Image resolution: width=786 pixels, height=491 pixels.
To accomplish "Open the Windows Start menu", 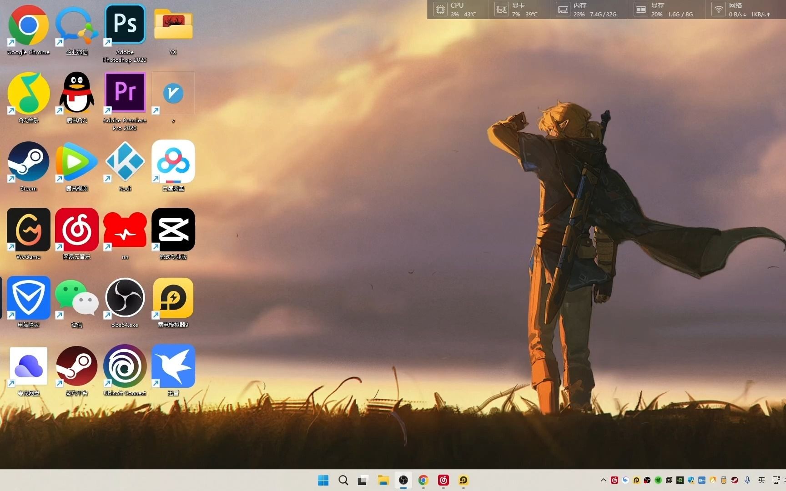I will coord(323,480).
